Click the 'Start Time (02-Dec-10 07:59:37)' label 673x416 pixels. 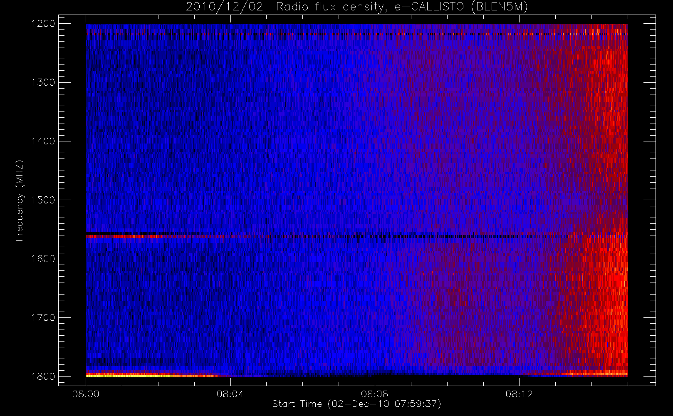coord(356,404)
